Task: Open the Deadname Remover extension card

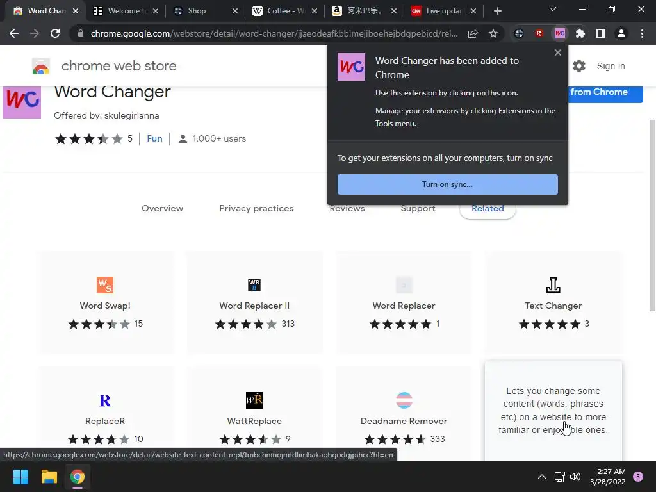Action: (404, 414)
